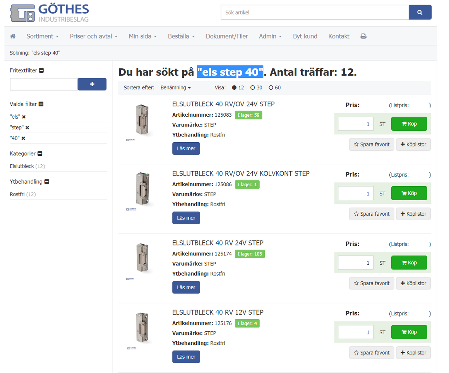This screenshot has width=449, height=373.
Task: Open thumbnail of article 125176
Action: pos(142,330)
